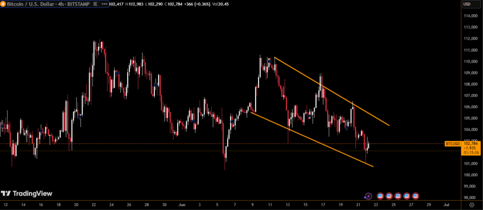Click the purple lightning bolt icon

(368, 196)
